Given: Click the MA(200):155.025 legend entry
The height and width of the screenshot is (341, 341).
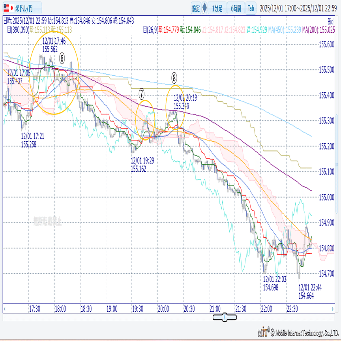Looking at the screenshot, I should click(x=318, y=30).
